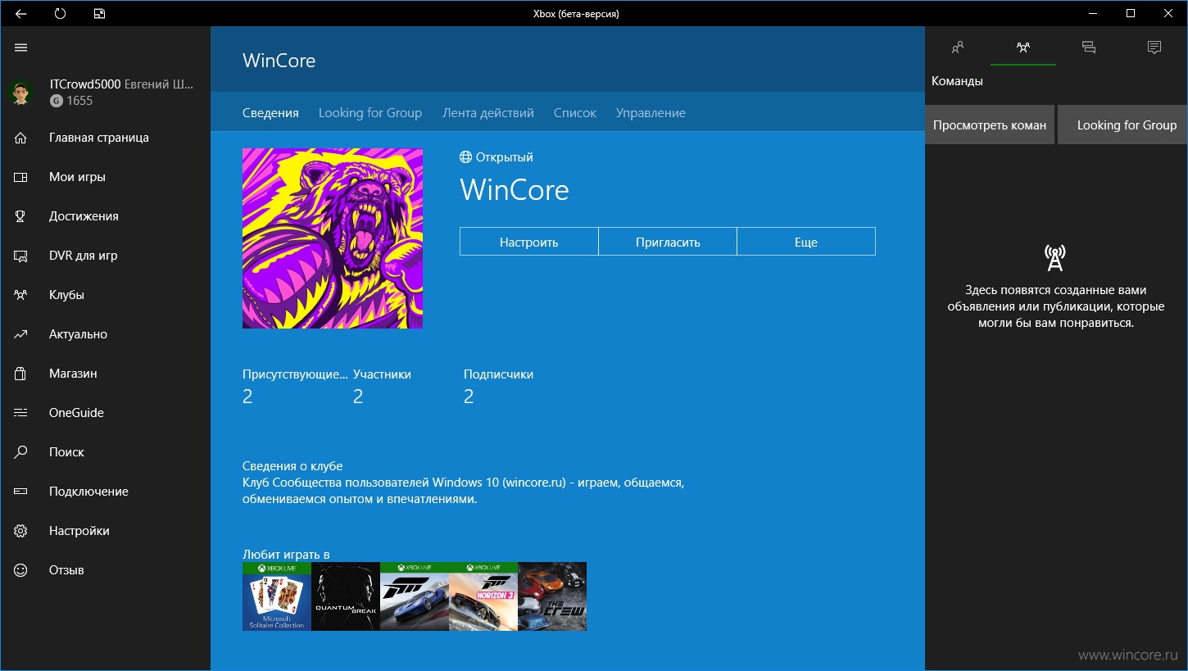Click the Просмотреть команды button
Viewport: 1188px width, 671px height.
(x=990, y=125)
